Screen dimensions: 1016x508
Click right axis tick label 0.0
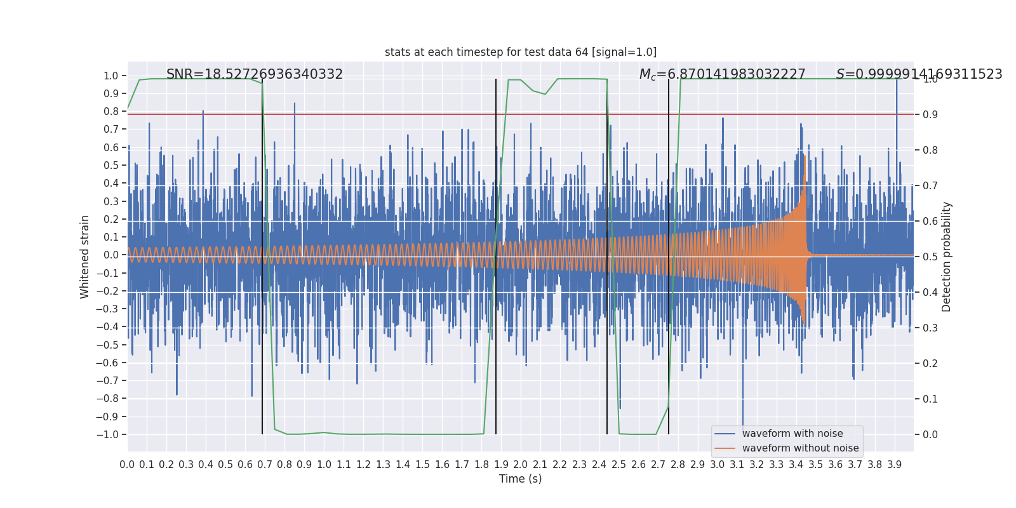[930, 435]
